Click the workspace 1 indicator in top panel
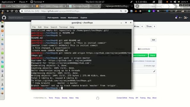 pos(160,2)
